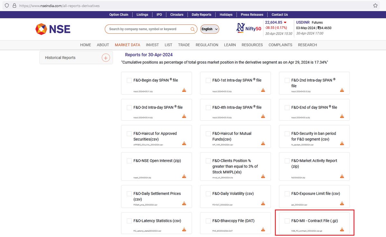
Task: Open the REGULATION menu
Action: (x=207, y=45)
